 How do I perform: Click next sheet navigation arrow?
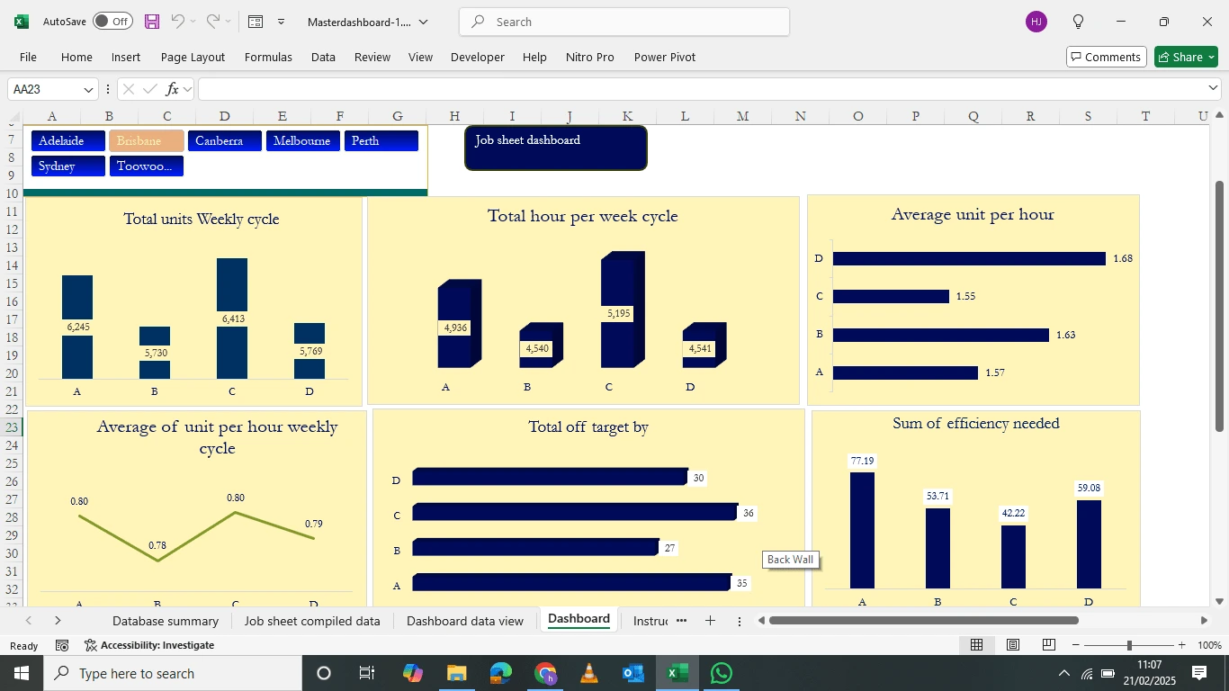click(x=58, y=621)
